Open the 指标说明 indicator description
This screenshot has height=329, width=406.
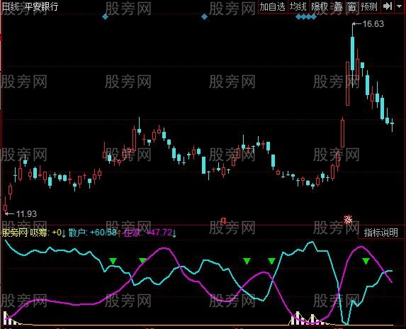click(x=380, y=233)
